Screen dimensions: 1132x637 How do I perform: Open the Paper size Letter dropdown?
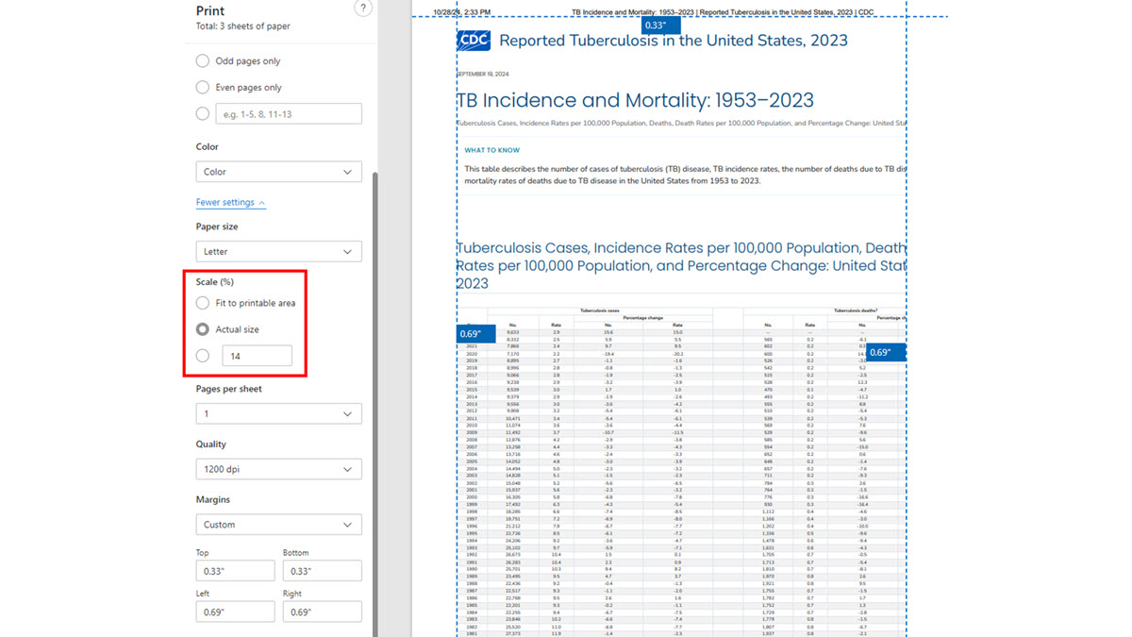(x=278, y=252)
